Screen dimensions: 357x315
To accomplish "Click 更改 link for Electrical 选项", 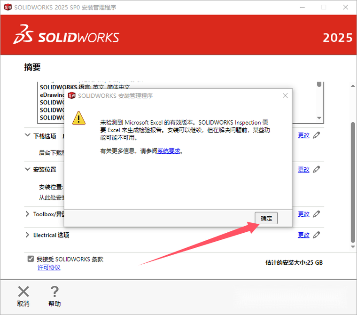I will (x=303, y=235).
